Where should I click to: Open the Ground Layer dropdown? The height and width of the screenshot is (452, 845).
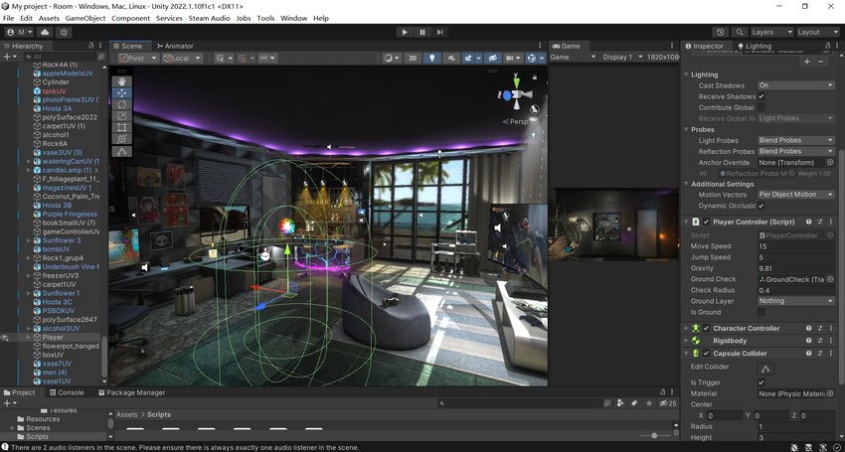[x=796, y=301]
